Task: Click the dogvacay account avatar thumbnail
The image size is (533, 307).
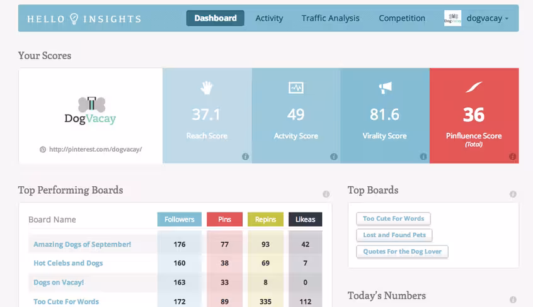Action: coord(453,18)
